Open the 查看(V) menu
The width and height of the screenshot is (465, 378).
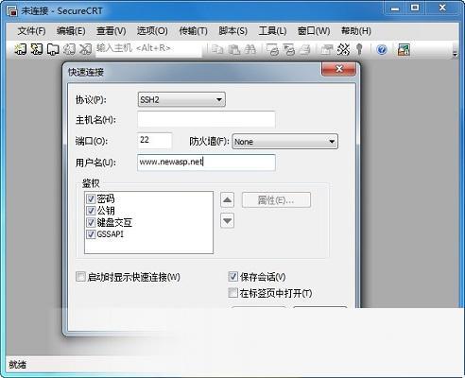pos(112,31)
